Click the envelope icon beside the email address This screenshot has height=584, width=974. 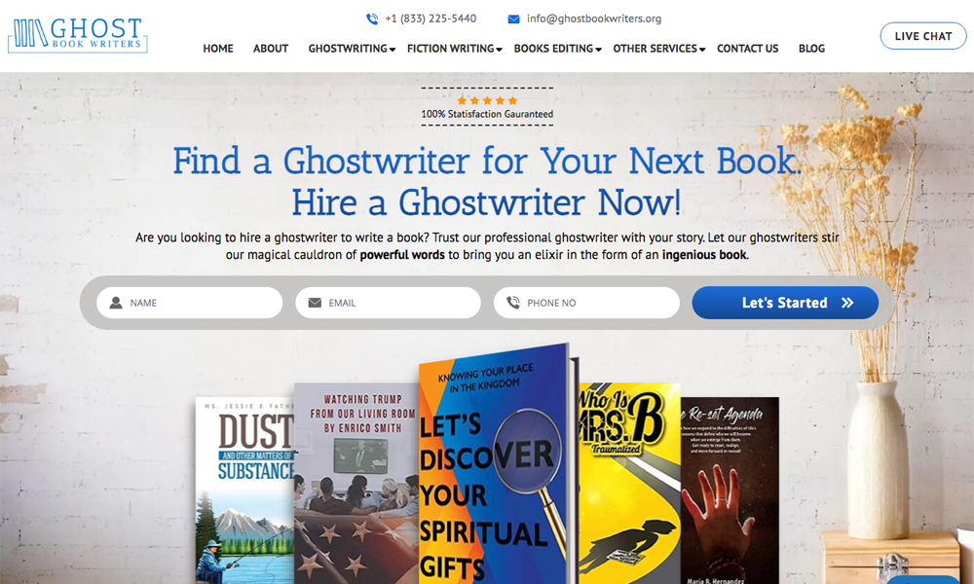pos(513,19)
